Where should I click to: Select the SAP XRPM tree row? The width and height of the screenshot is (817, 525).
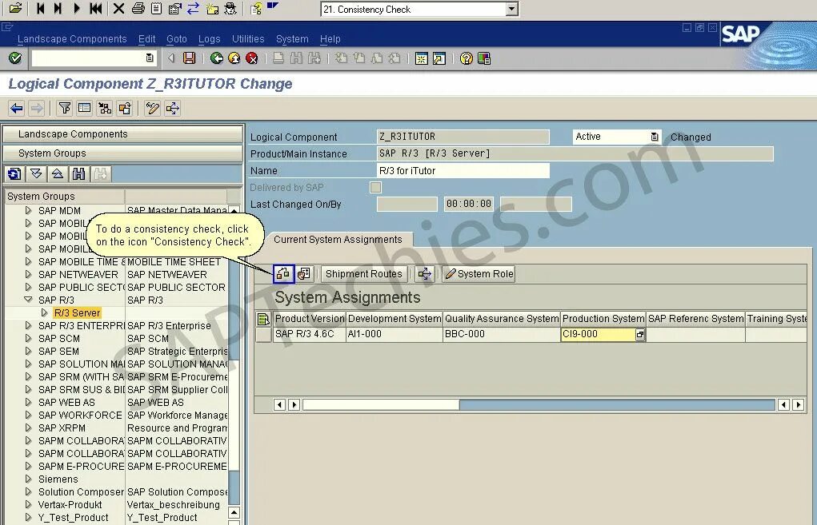[118, 428]
